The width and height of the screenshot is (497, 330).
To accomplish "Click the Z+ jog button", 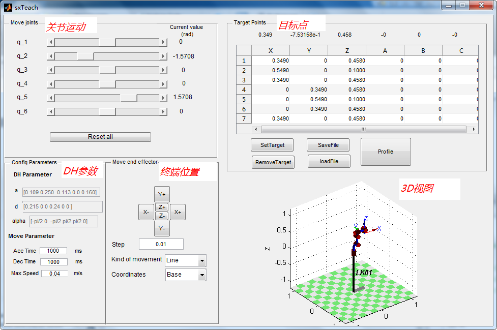I will pyautogui.click(x=162, y=207).
